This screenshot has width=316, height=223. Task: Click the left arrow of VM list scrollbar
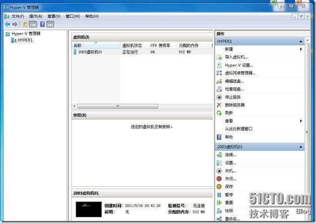coord(75,106)
